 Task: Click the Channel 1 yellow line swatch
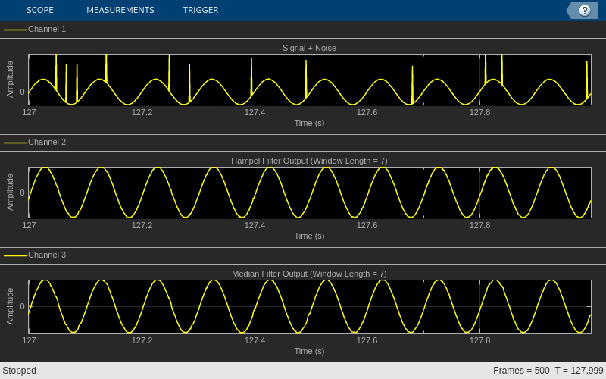click(x=15, y=30)
